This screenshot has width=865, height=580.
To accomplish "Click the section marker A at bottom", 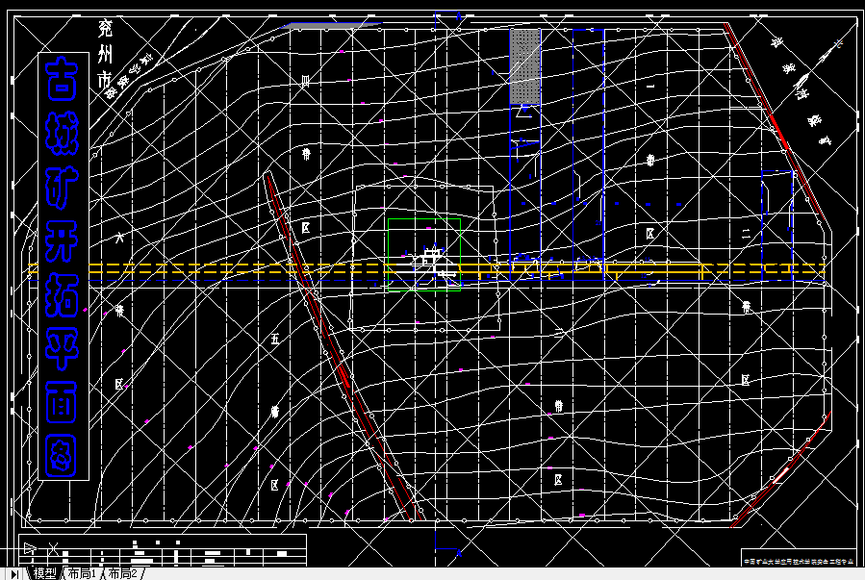I will click(458, 553).
